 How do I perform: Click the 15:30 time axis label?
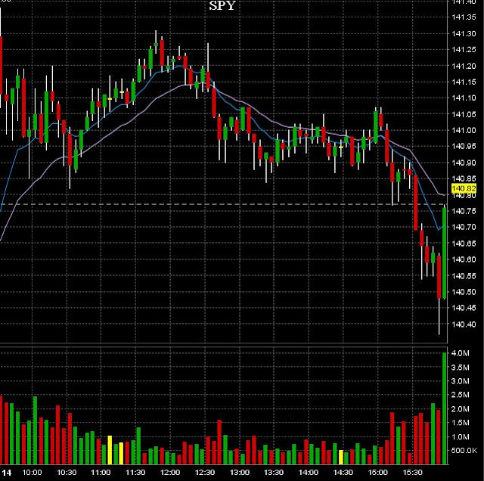412,473
